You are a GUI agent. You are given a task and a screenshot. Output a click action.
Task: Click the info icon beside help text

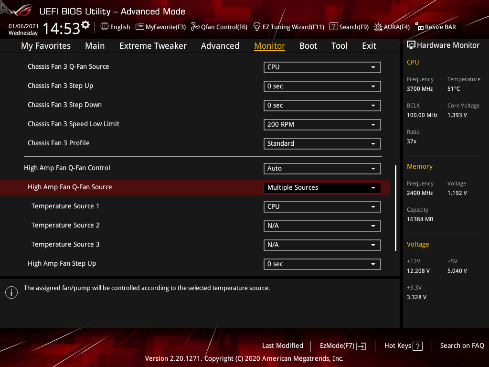(11, 292)
